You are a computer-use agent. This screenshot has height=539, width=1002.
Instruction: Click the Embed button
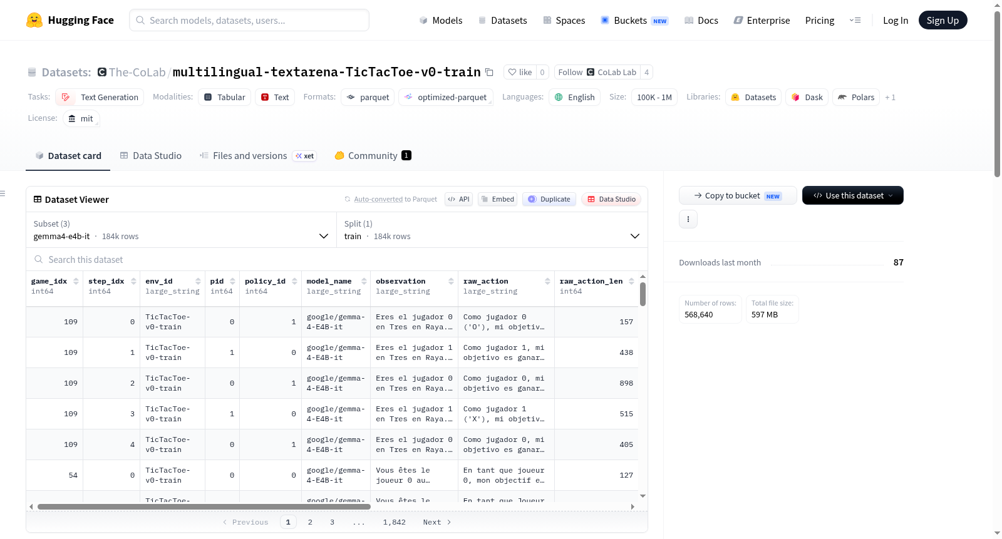point(498,199)
